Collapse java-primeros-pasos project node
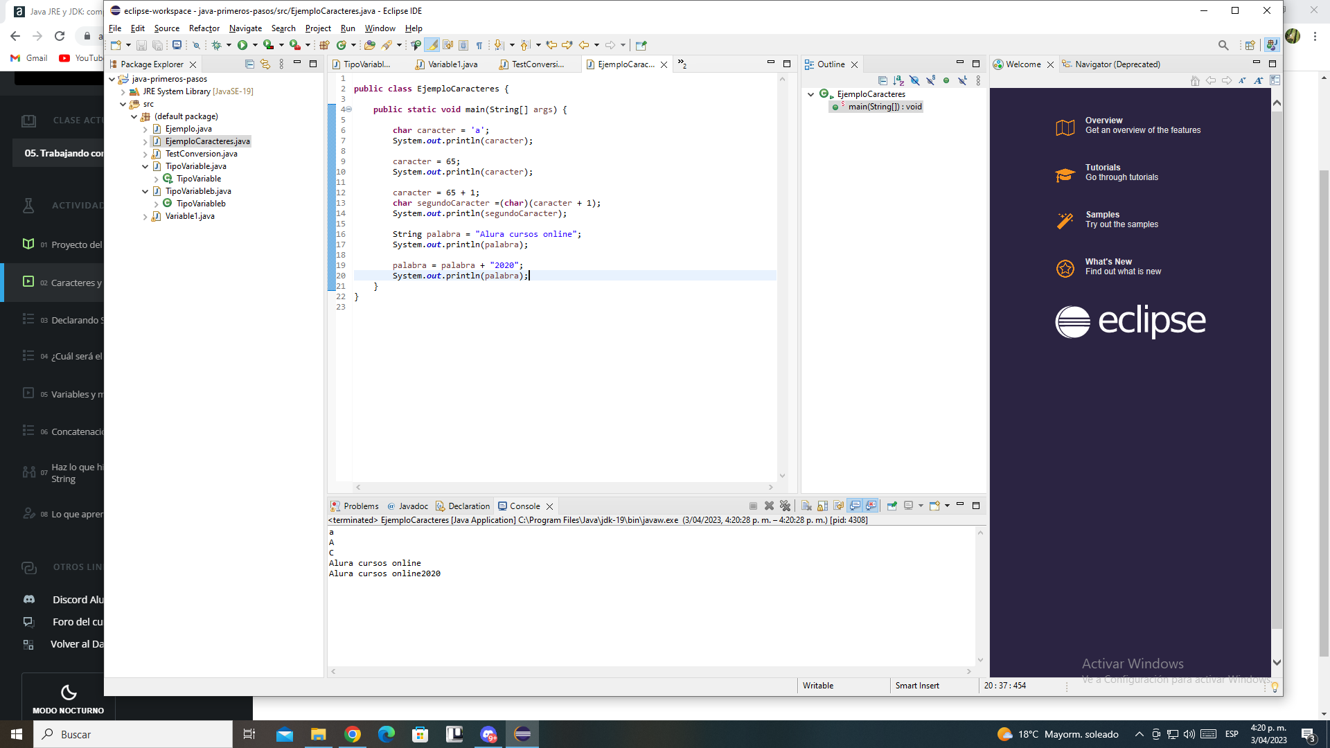Image resolution: width=1330 pixels, height=748 pixels. point(112,79)
